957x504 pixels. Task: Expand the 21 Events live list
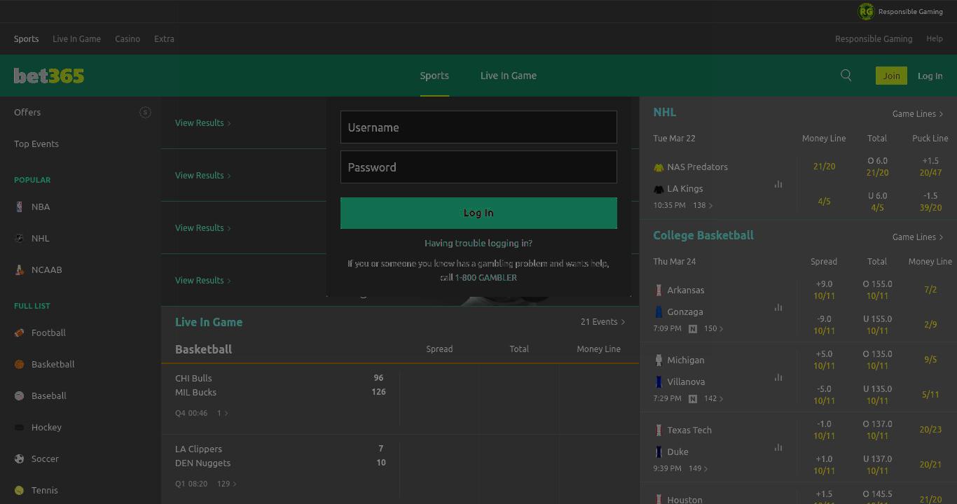(603, 322)
